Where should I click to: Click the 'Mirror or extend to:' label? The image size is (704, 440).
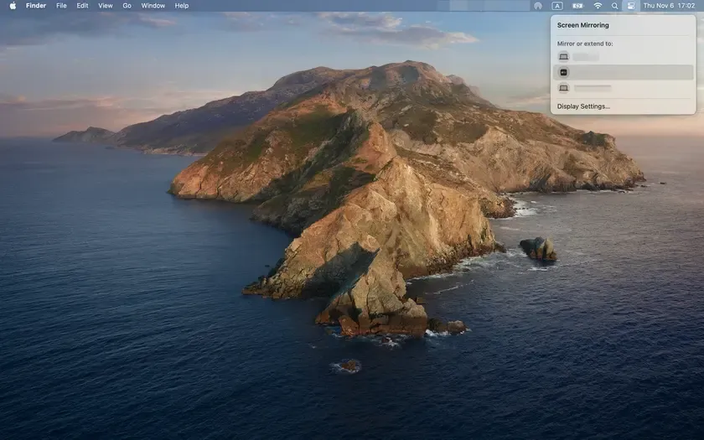tap(585, 44)
